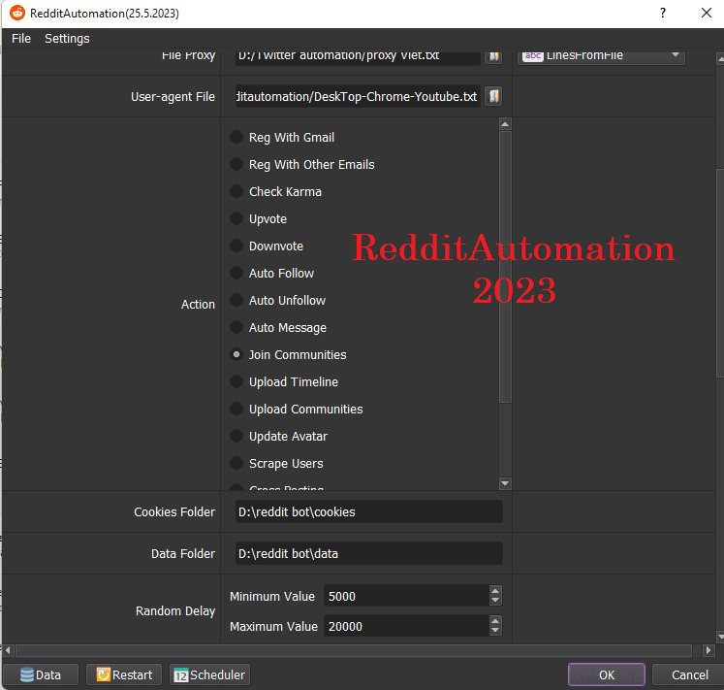Viewport: 724px width, 690px height.
Task: Confirm with the OK button
Action: pyautogui.click(x=607, y=674)
